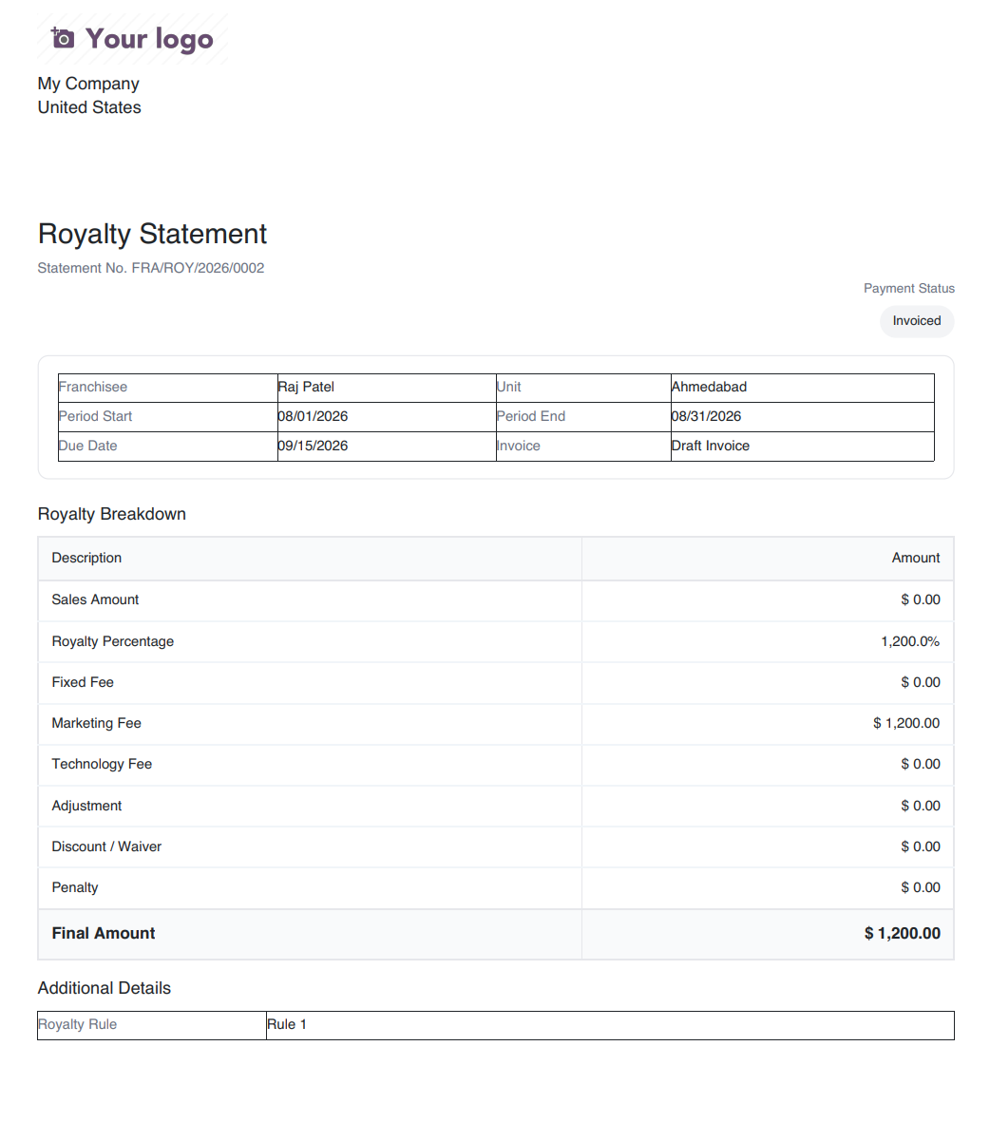Click the Ahmedabad unit value
The width and height of the screenshot is (990, 1141).
pos(709,387)
